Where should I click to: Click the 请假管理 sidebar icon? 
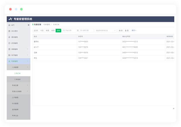[9, 49]
